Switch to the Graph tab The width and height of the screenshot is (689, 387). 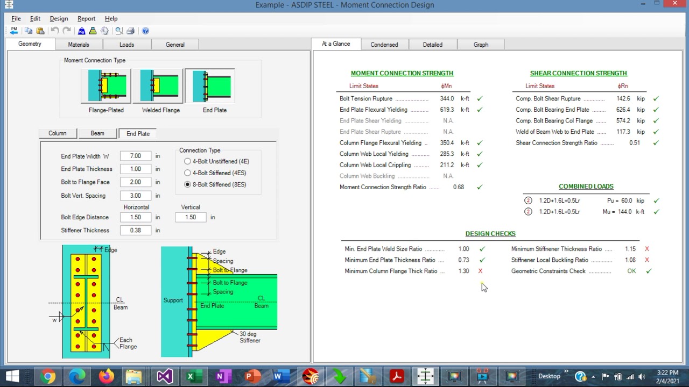[481, 45]
